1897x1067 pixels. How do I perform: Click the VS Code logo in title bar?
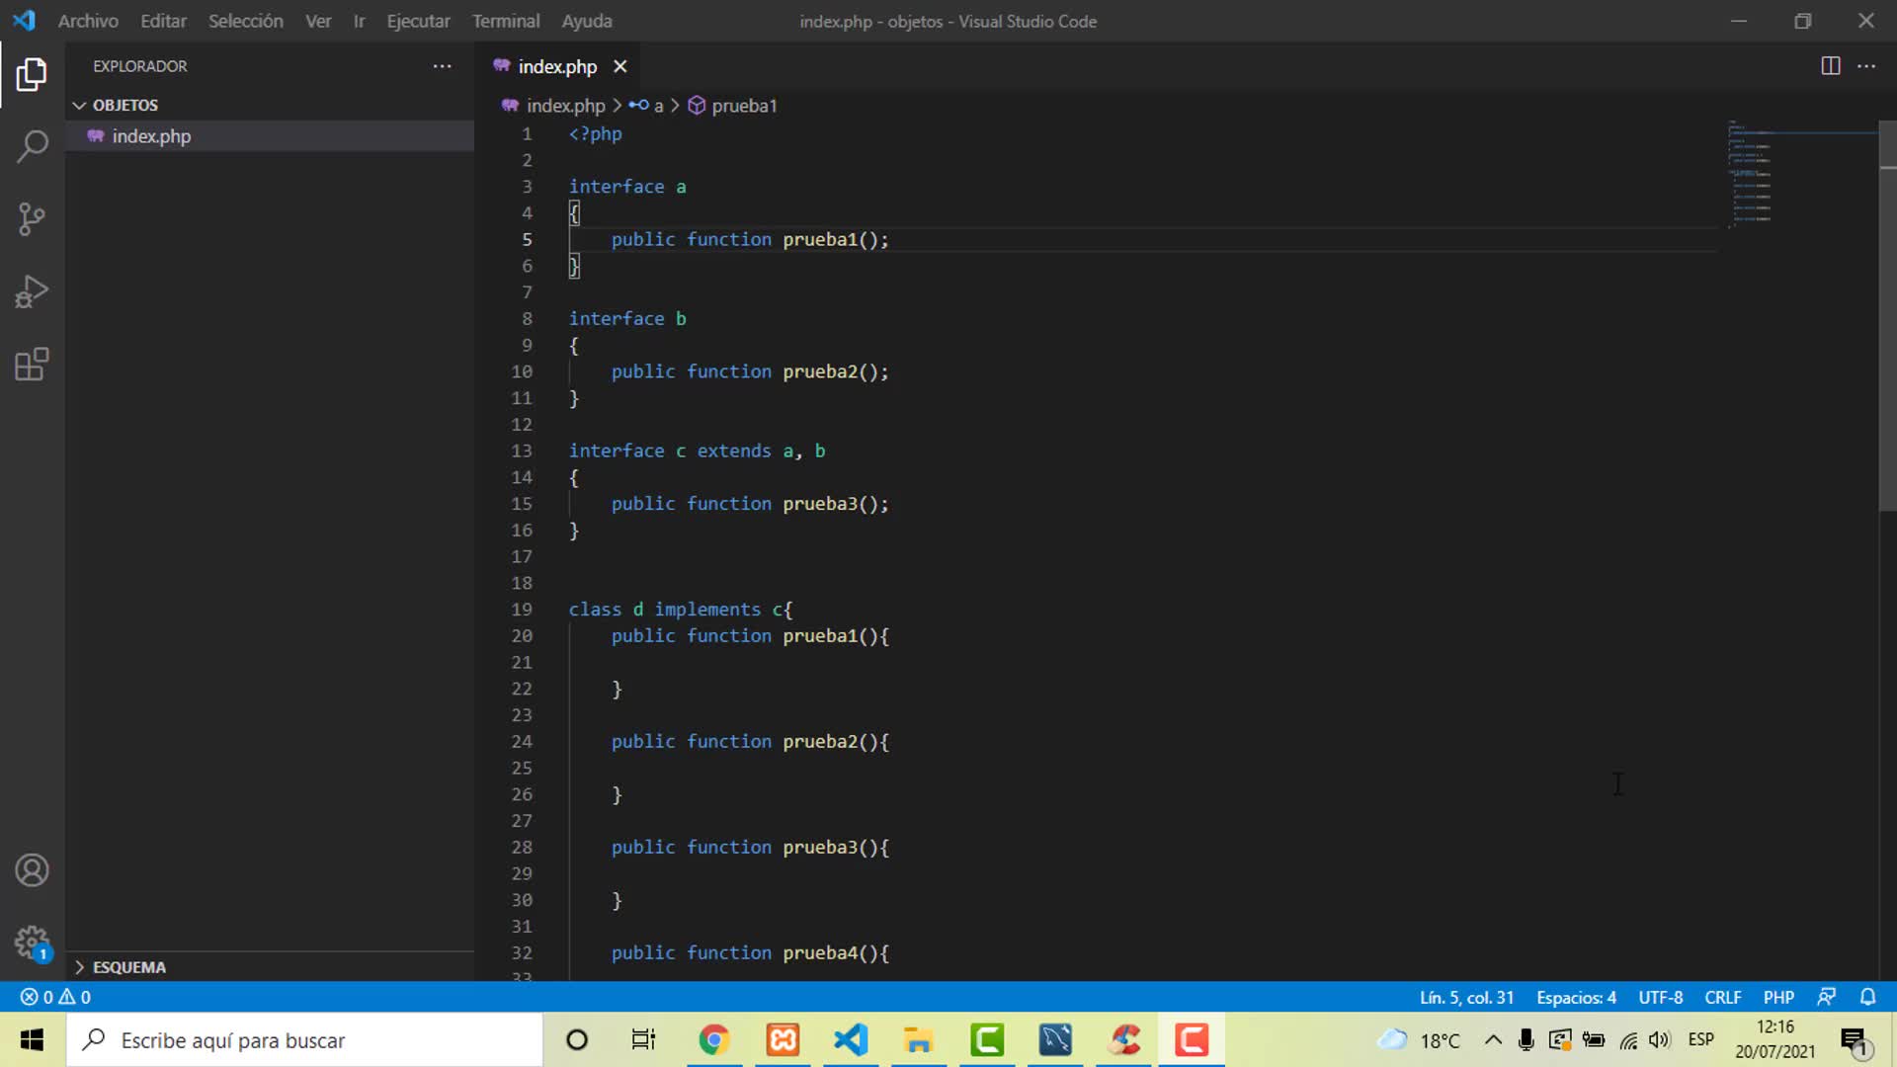[x=24, y=21]
